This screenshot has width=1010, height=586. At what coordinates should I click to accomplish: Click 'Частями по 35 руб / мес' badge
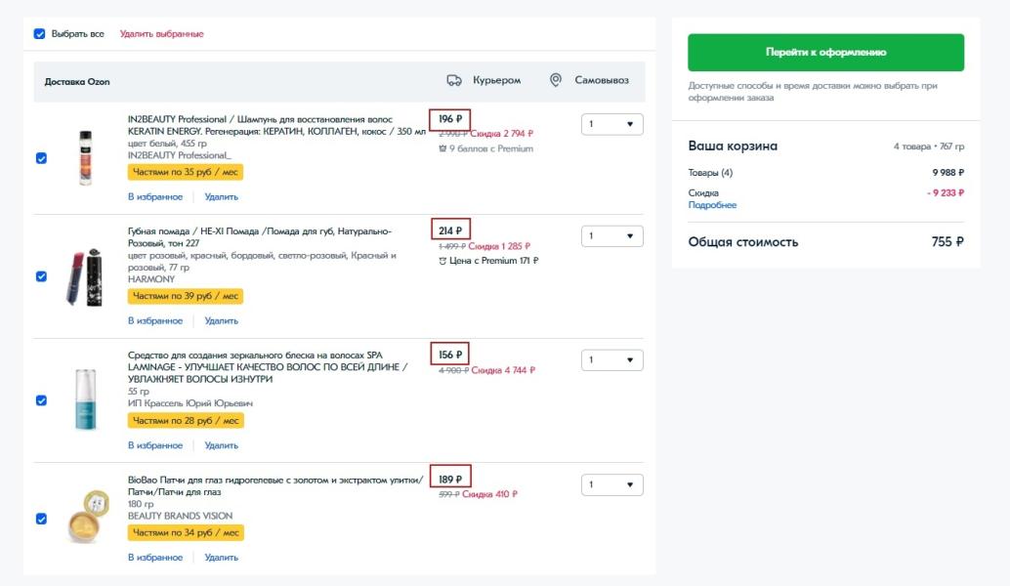186,172
